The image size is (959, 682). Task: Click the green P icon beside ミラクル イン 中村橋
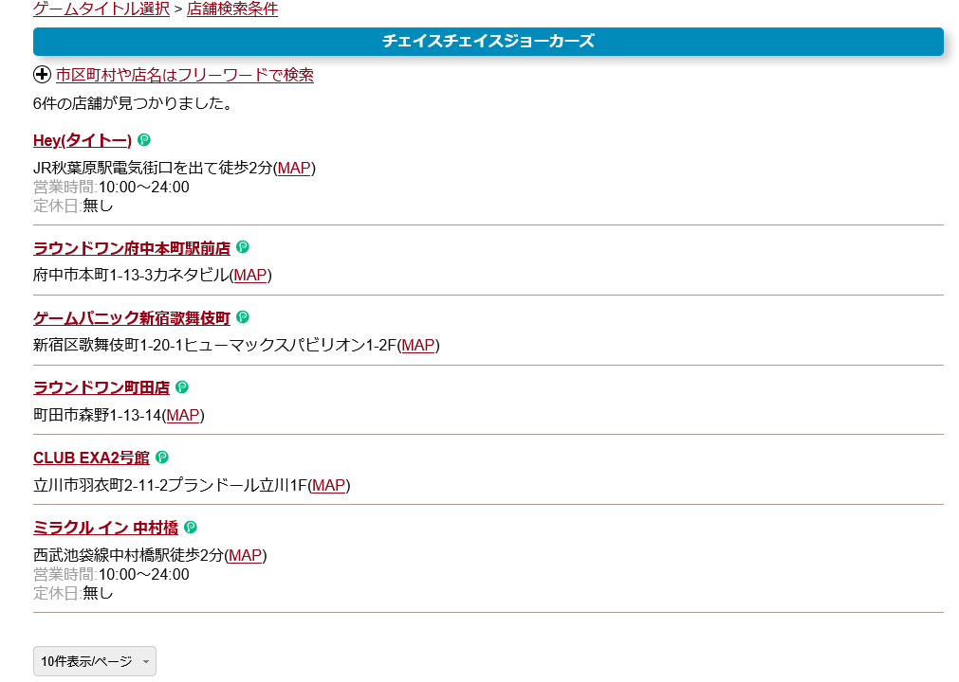(x=191, y=527)
